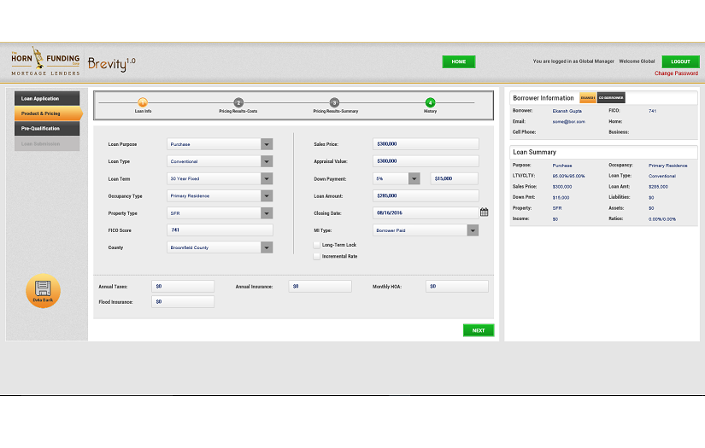Image resolution: width=705 pixels, height=448 pixels.
Task: Click into the Annual Taxes field
Action: [183, 287]
